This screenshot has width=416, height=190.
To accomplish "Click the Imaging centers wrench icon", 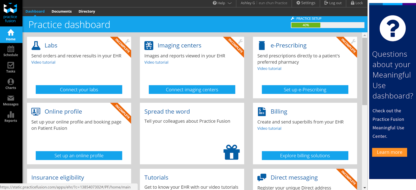I will coord(240,41).
